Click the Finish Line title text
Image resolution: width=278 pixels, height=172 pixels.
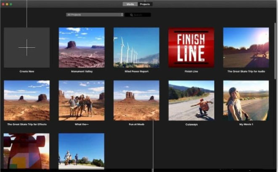pyautogui.click(x=191, y=71)
